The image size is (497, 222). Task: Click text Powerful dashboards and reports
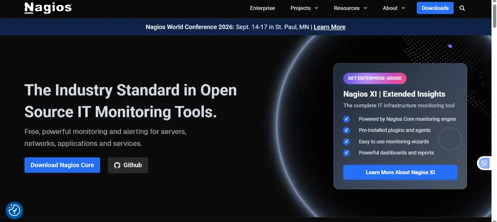[396, 153]
